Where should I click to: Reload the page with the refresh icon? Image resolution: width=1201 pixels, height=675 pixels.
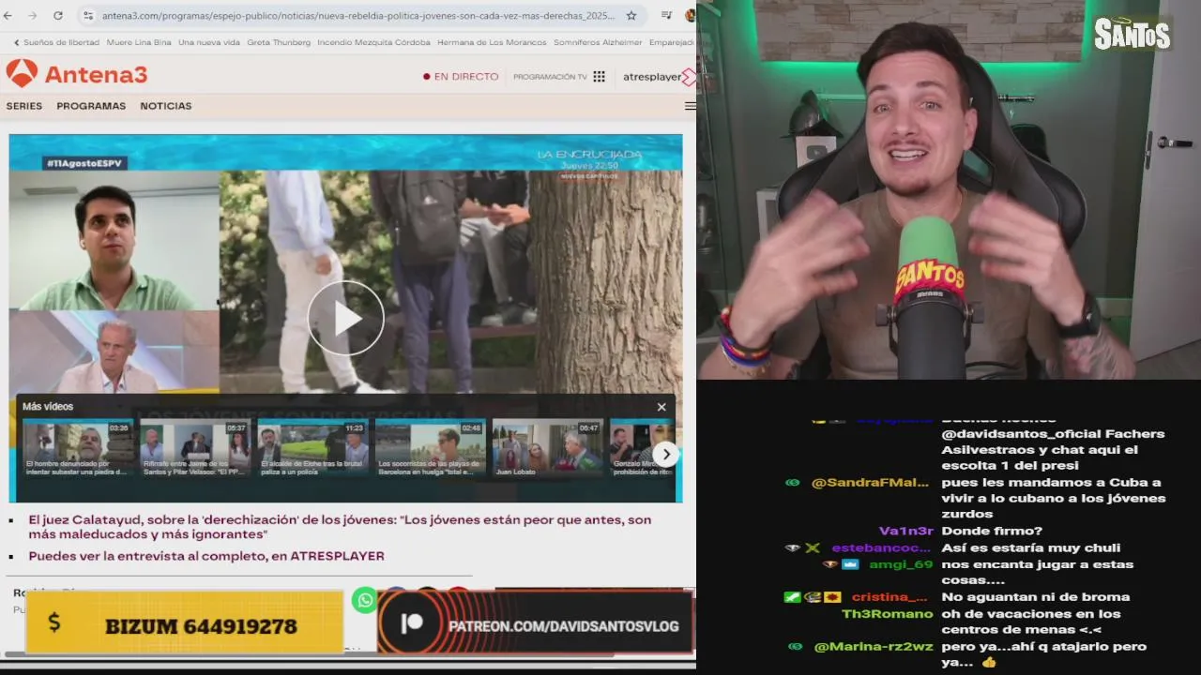pyautogui.click(x=58, y=16)
